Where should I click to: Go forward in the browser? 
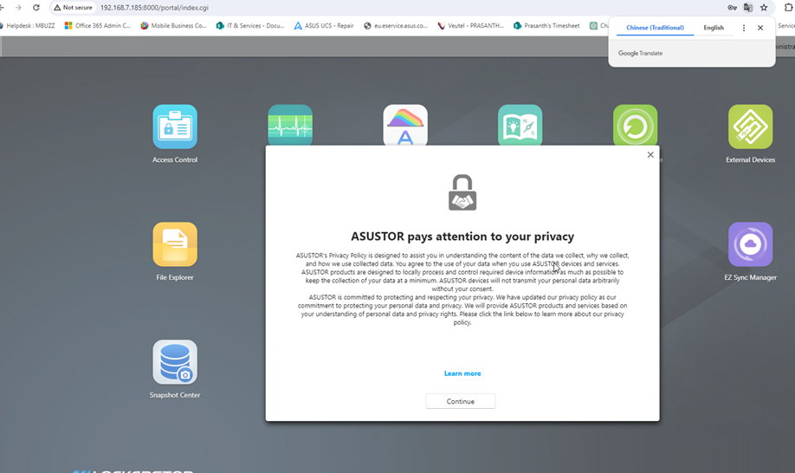click(18, 8)
